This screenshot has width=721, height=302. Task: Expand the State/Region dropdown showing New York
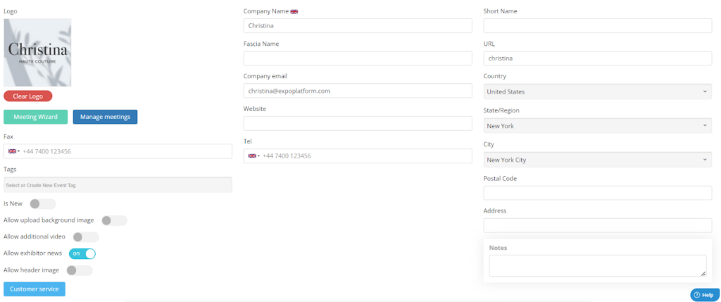(x=597, y=126)
